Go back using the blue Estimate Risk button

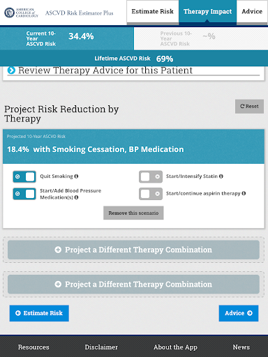39,313
